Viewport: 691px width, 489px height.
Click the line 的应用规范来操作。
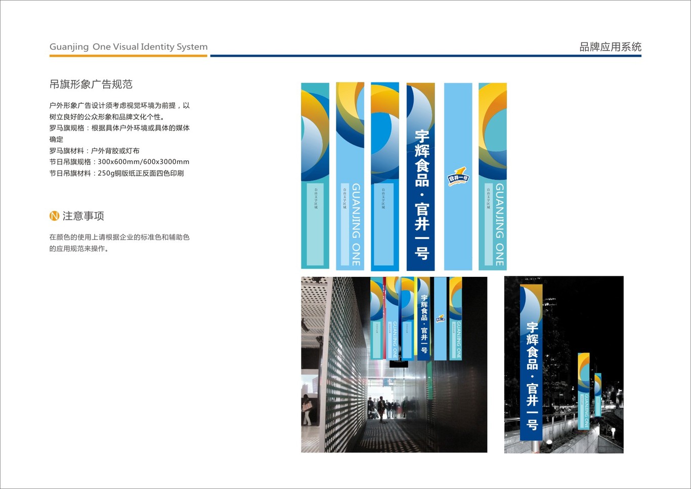(x=79, y=249)
